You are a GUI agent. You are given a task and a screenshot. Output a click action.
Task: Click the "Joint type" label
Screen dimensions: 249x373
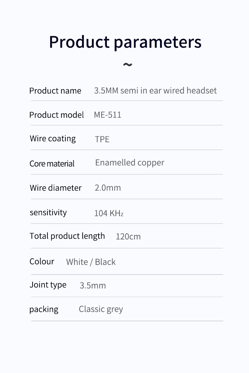click(48, 285)
